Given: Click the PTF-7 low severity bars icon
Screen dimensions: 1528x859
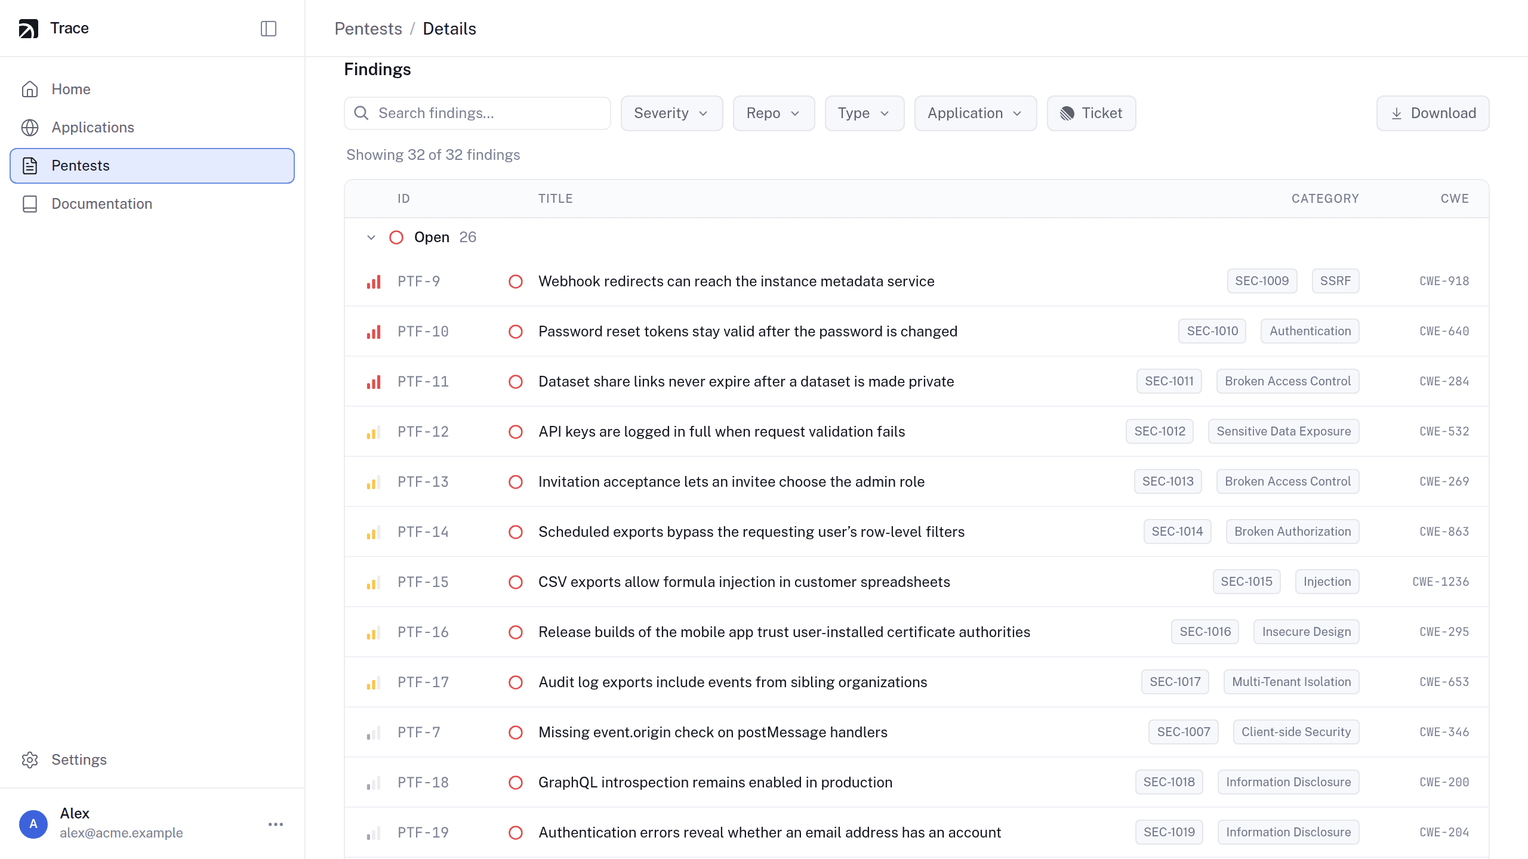Looking at the screenshot, I should tap(374, 733).
